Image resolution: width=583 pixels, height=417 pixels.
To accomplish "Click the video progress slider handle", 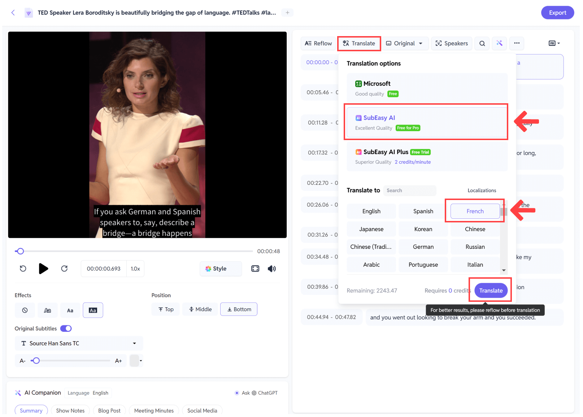I will click(x=21, y=251).
